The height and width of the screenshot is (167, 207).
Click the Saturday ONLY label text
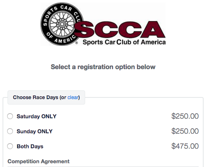[37, 116]
